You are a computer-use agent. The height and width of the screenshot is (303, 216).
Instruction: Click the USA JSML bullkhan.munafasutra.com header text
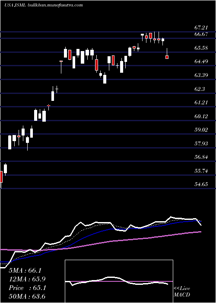(44, 5)
